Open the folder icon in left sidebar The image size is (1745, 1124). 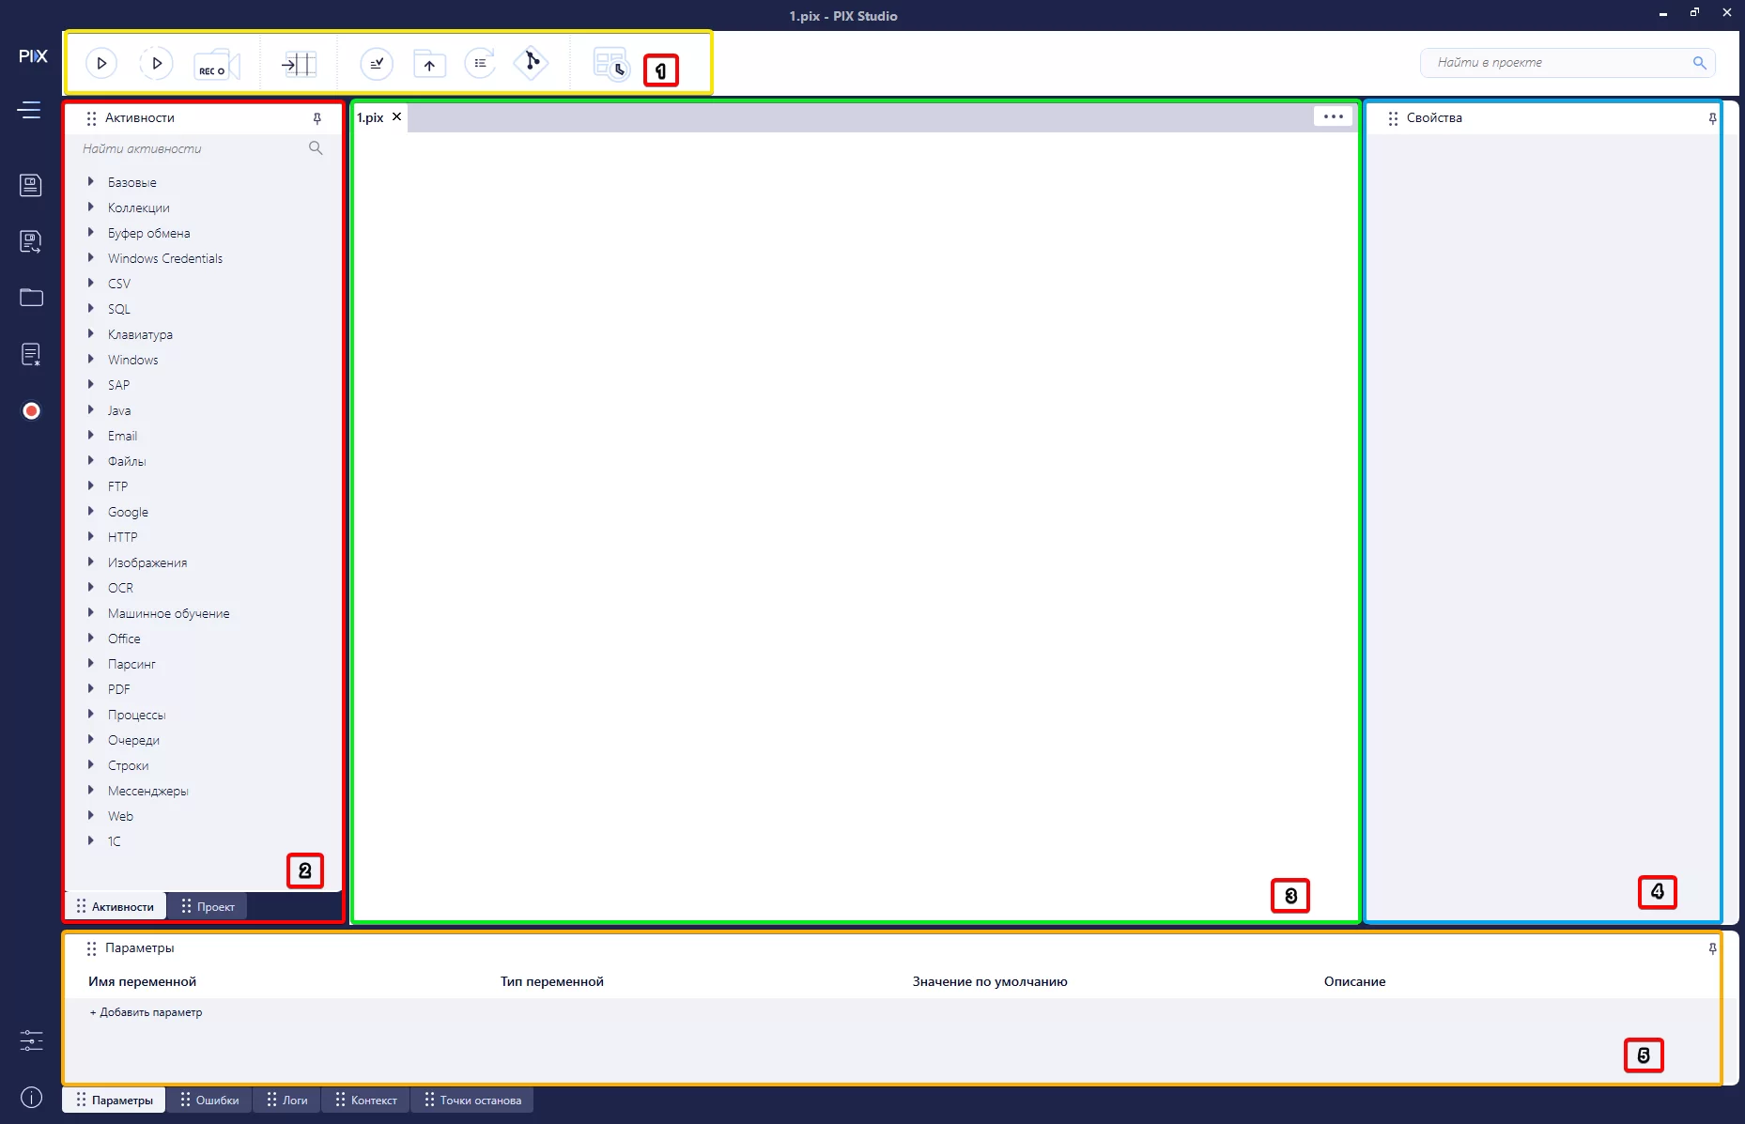31,298
